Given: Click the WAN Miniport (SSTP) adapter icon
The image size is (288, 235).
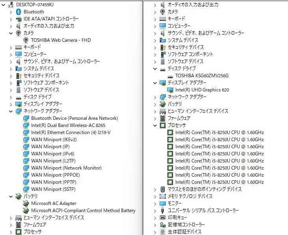Looking at the screenshot, I should coord(26,189).
